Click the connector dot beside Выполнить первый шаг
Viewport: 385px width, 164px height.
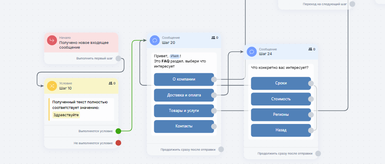119,59
